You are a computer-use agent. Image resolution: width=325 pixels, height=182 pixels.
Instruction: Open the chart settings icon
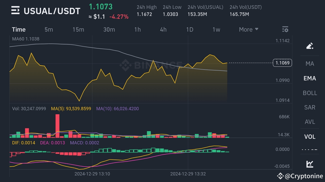[285, 29]
